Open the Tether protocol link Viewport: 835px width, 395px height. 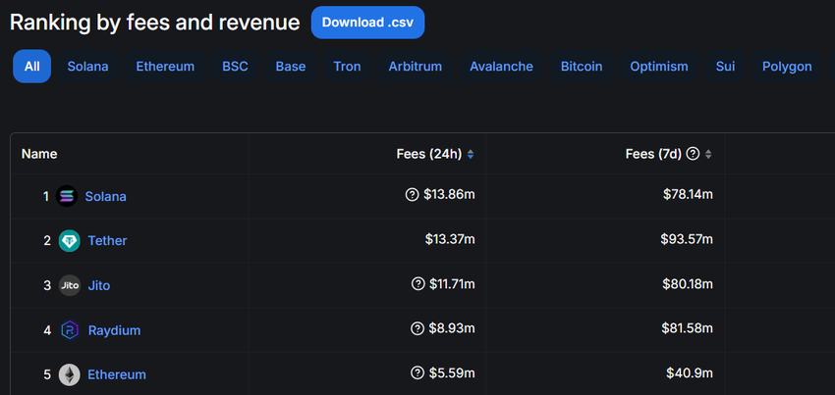pos(107,241)
